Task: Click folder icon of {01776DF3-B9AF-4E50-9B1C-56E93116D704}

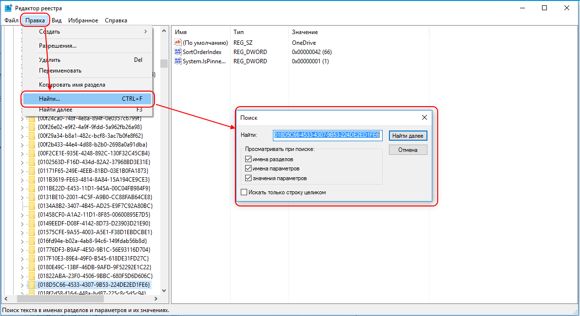Action: (32, 250)
